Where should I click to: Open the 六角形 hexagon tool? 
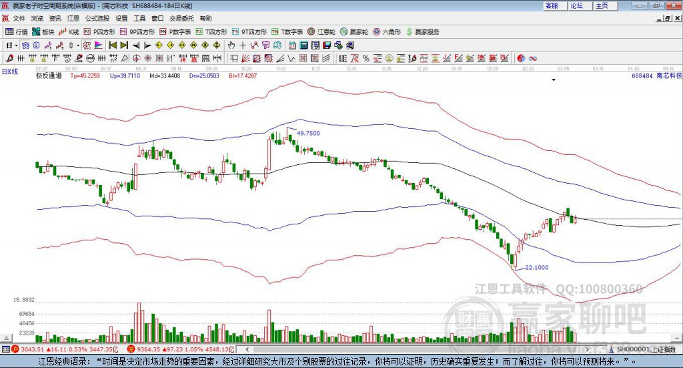[x=387, y=32]
